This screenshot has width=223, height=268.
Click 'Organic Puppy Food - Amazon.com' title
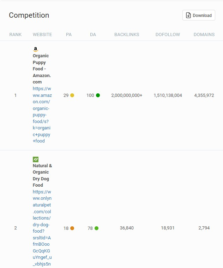42,69
